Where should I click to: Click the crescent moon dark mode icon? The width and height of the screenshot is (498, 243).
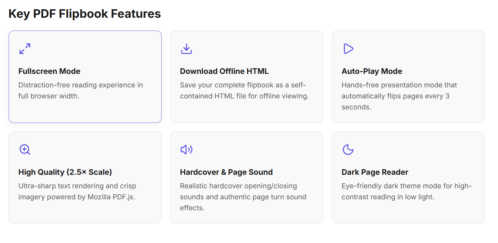click(348, 150)
